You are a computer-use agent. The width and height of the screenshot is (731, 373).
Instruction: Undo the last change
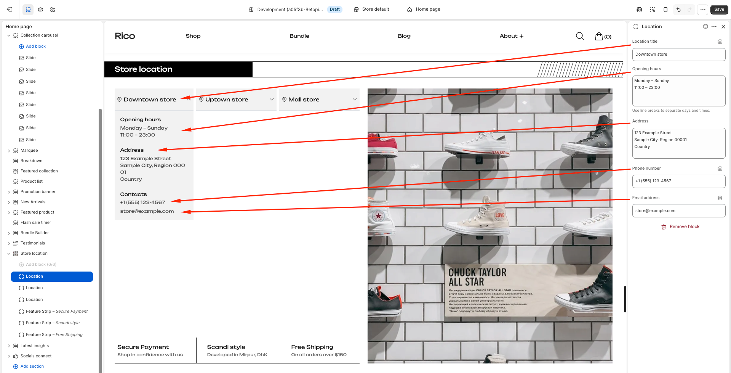pyautogui.click(x=678, y=10)
